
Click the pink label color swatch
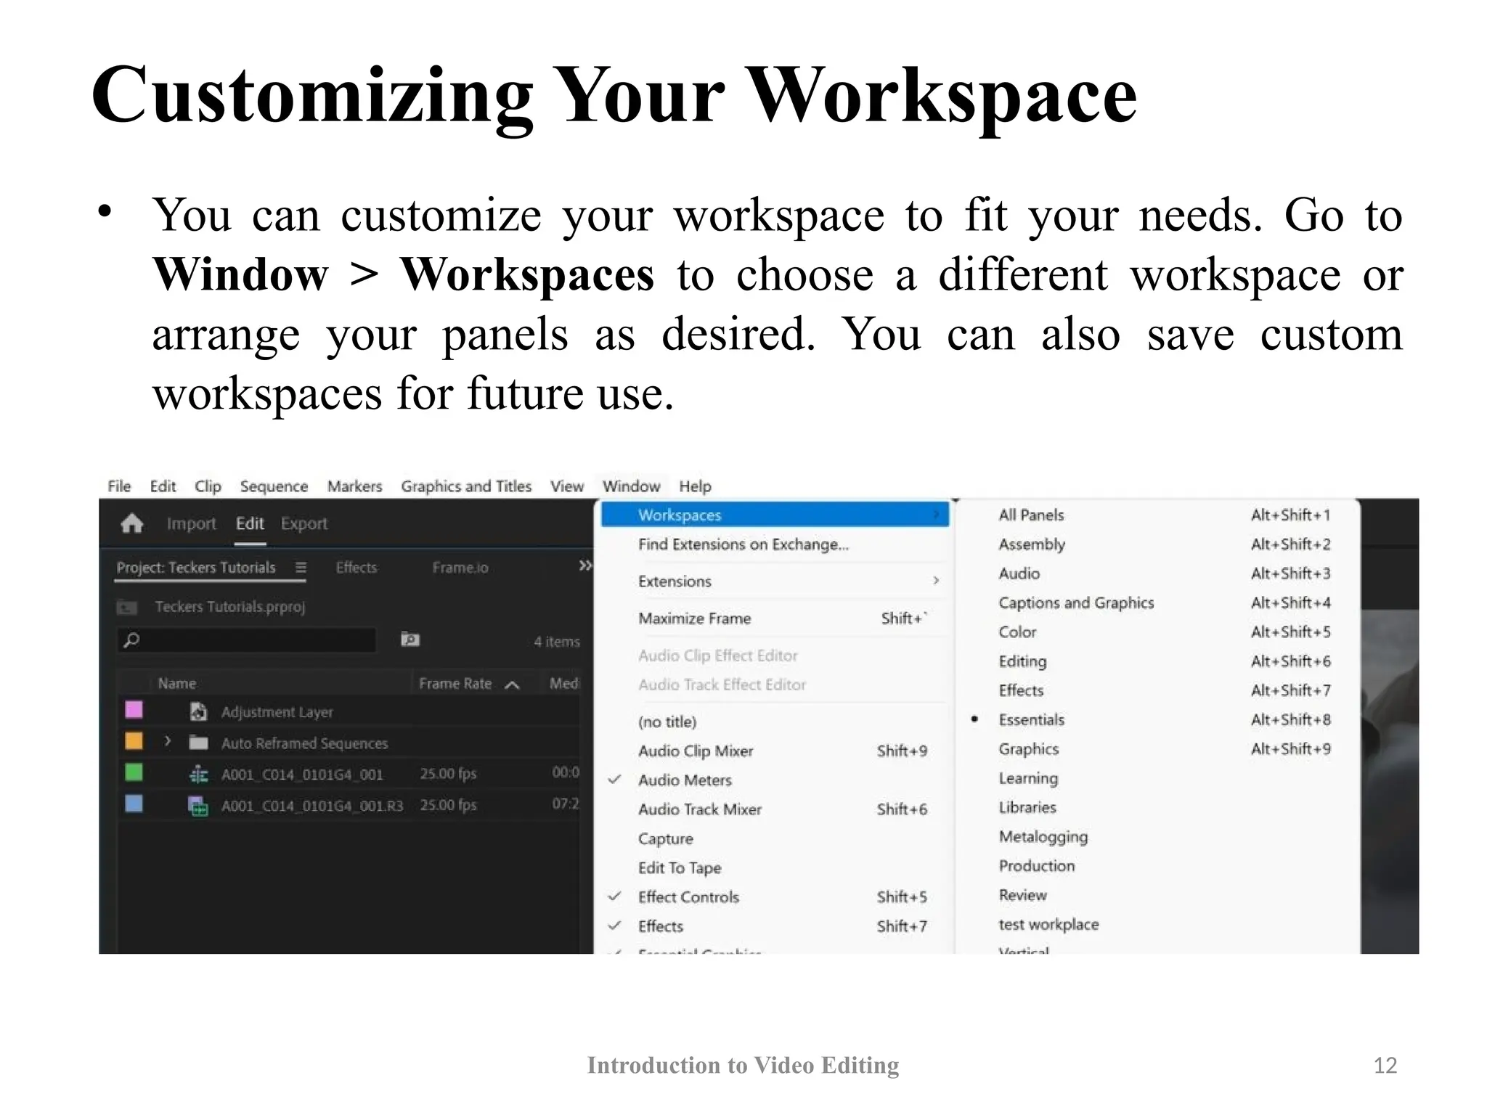pos(134,710)
